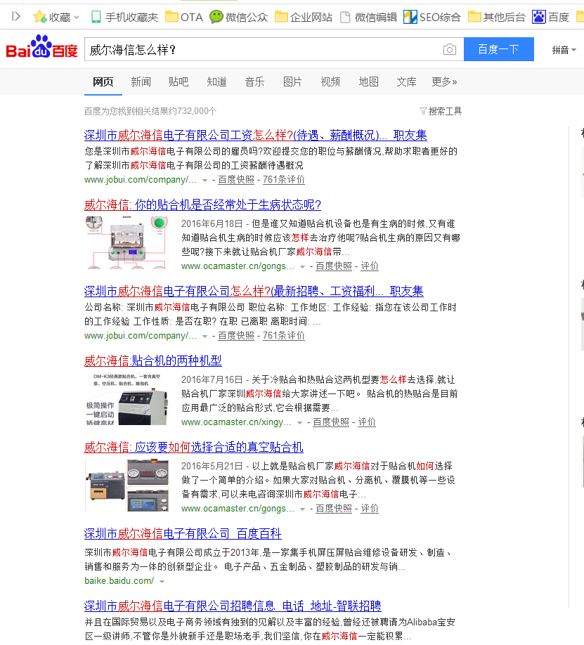Switch to 文库 tab
The width and height of the screenshot is (584, 645).
click(407, 82)
